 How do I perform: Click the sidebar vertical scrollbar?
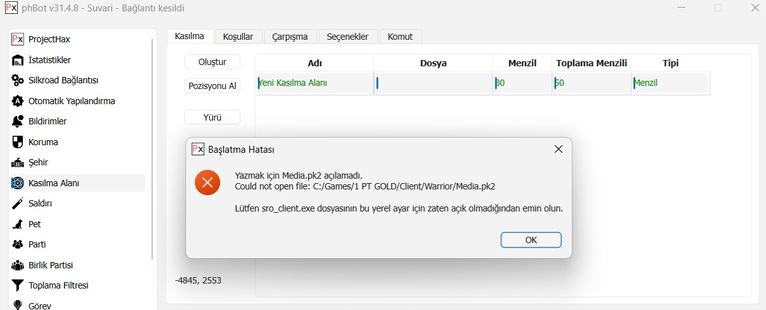152,149
